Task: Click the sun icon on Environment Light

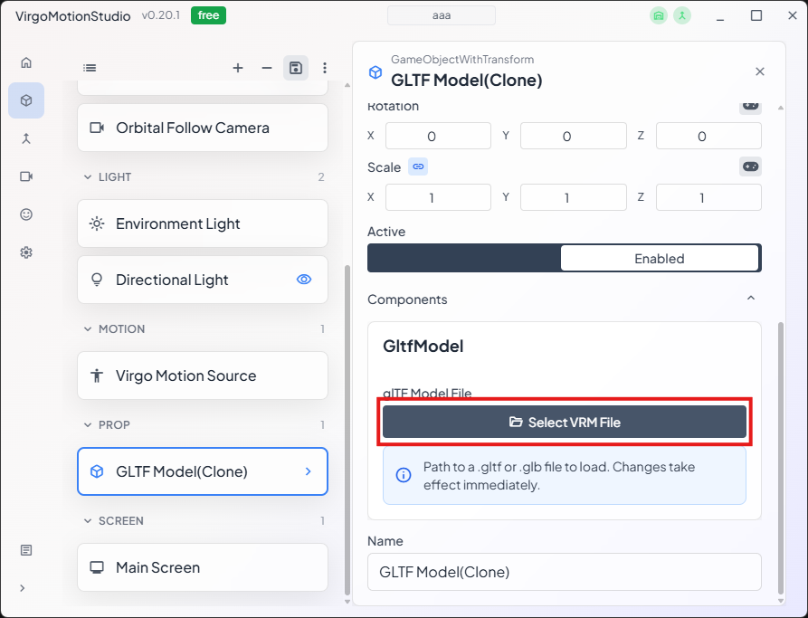Action: click(97, 223)
